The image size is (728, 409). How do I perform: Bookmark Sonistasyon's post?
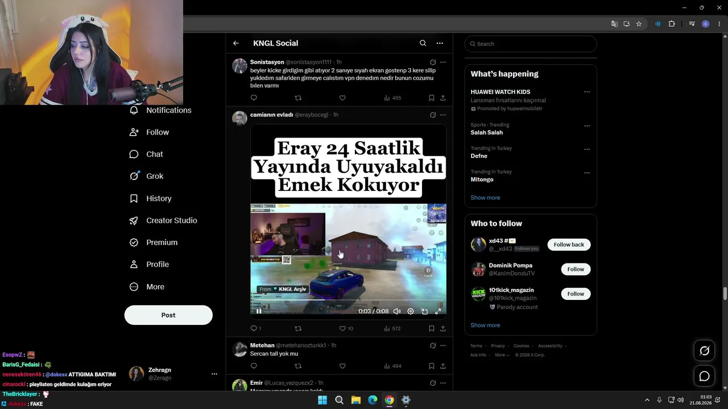click(x=432, y=98)
